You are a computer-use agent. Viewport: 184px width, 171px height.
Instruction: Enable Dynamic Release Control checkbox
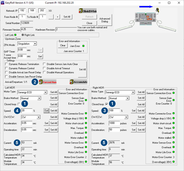[7, 68]
